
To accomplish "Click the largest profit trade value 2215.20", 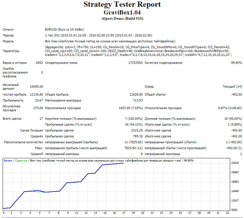I will pos(137,131).
